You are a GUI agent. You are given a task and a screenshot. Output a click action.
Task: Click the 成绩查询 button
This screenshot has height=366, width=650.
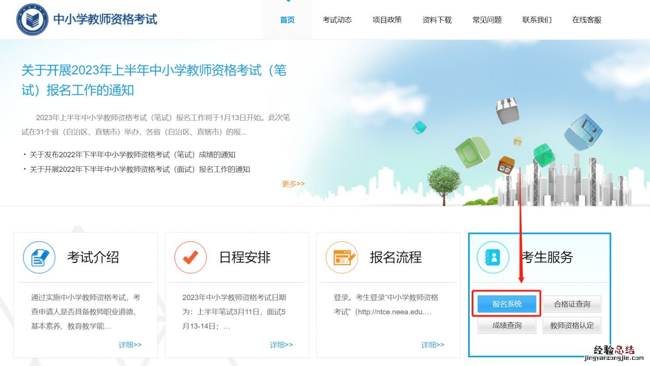click(507, 325)
